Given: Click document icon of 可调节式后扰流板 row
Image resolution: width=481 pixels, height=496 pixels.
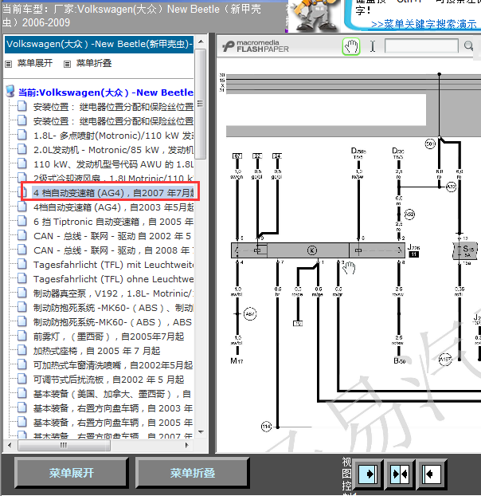Looking at the screenshot, I should (x=22, y=379).
